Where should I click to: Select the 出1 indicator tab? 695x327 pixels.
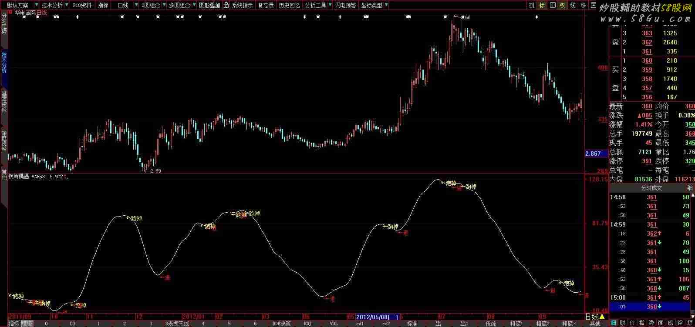tap(464, 324)
